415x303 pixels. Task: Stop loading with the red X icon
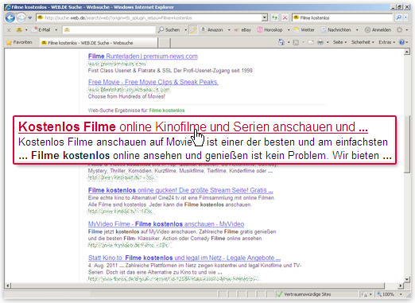285,17
